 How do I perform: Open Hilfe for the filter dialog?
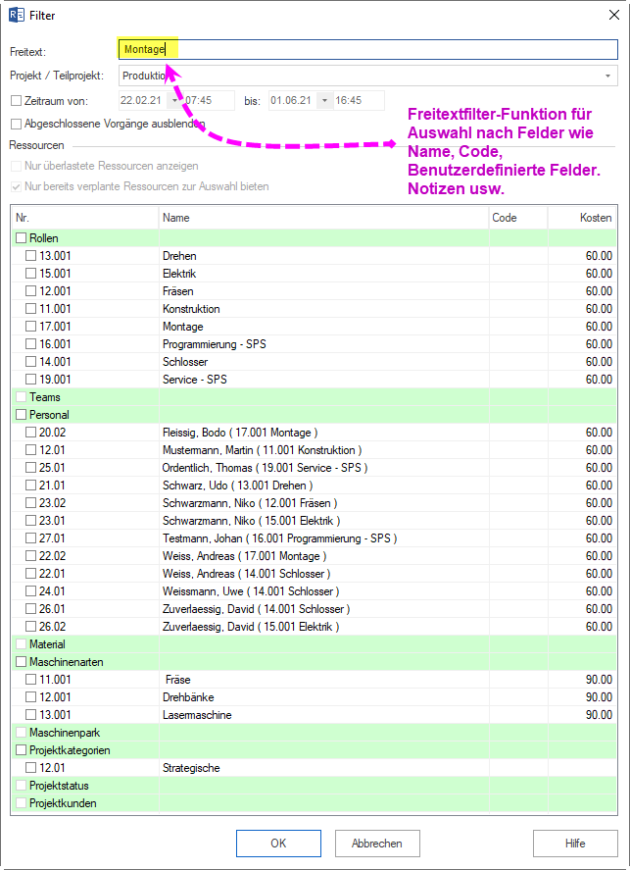(x=575, y=844)
